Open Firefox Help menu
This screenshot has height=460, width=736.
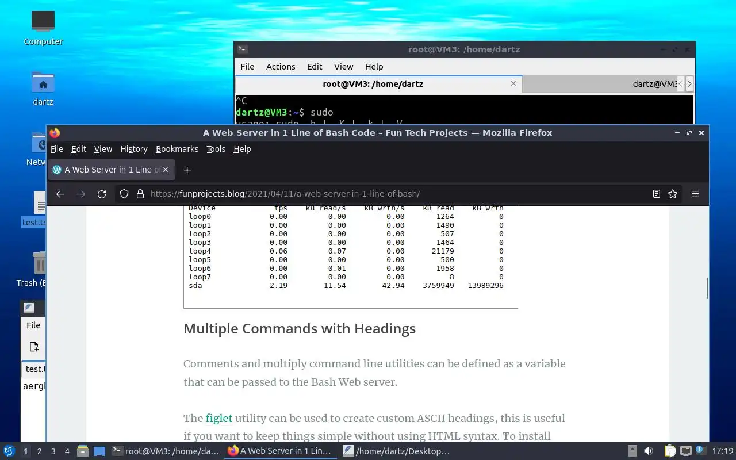pos(242,149)
